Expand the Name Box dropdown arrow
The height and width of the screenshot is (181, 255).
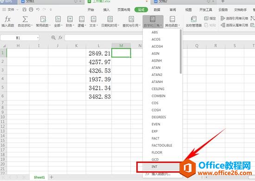(38, 38)
